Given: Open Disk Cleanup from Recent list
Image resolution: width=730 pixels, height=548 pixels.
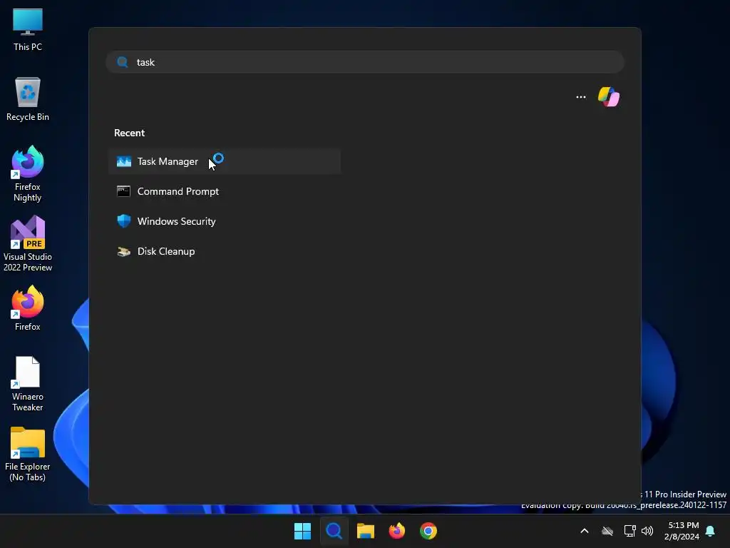Looking at the screenshot, I should [x=225, y=251].
